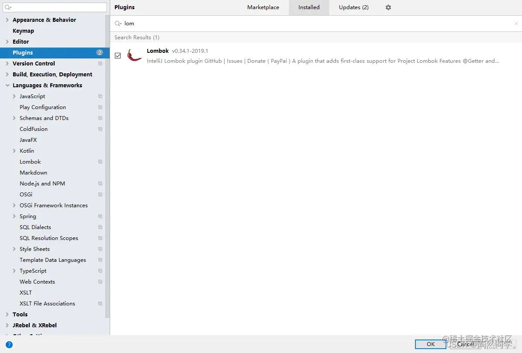Select Play Configuration settings item

tap(43, 107)
